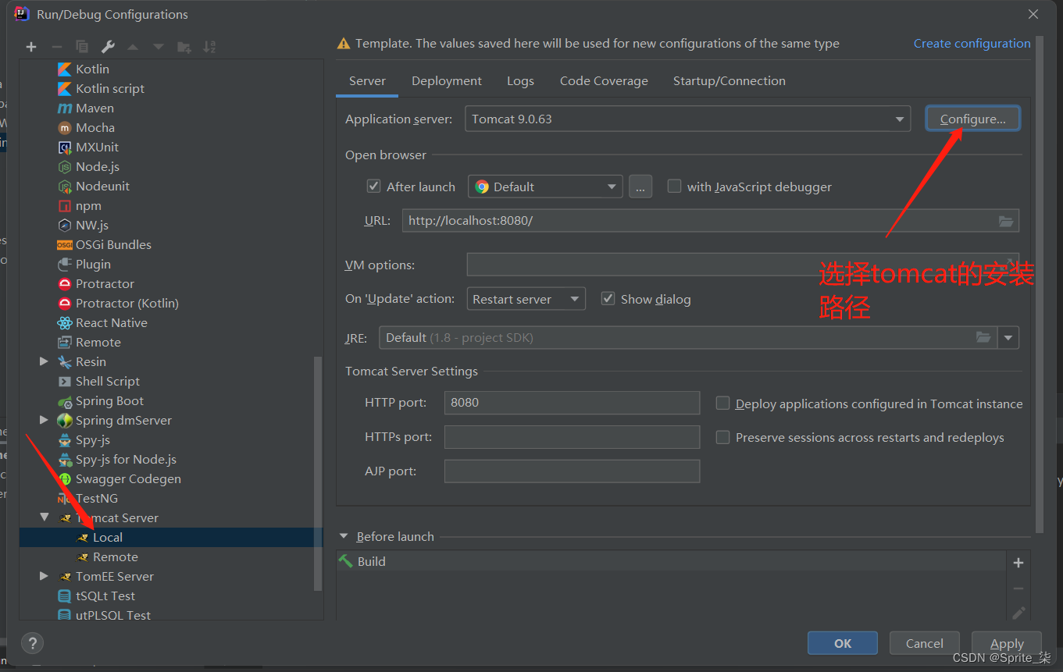Select the Mocha template icon

click(x=65, y=128)
